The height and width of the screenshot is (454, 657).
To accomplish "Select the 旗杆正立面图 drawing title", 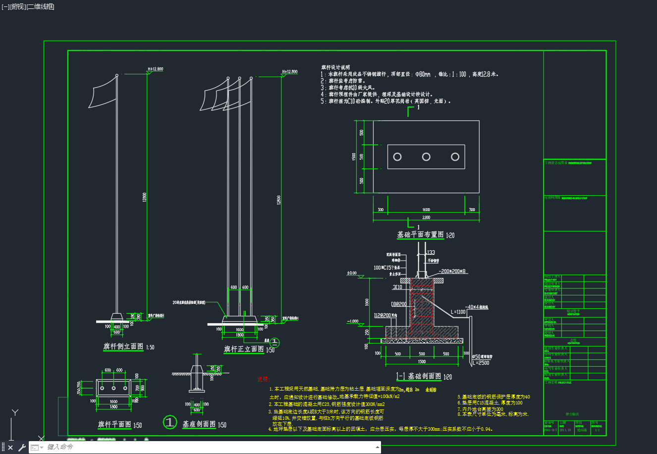I will tap(244, 349).
